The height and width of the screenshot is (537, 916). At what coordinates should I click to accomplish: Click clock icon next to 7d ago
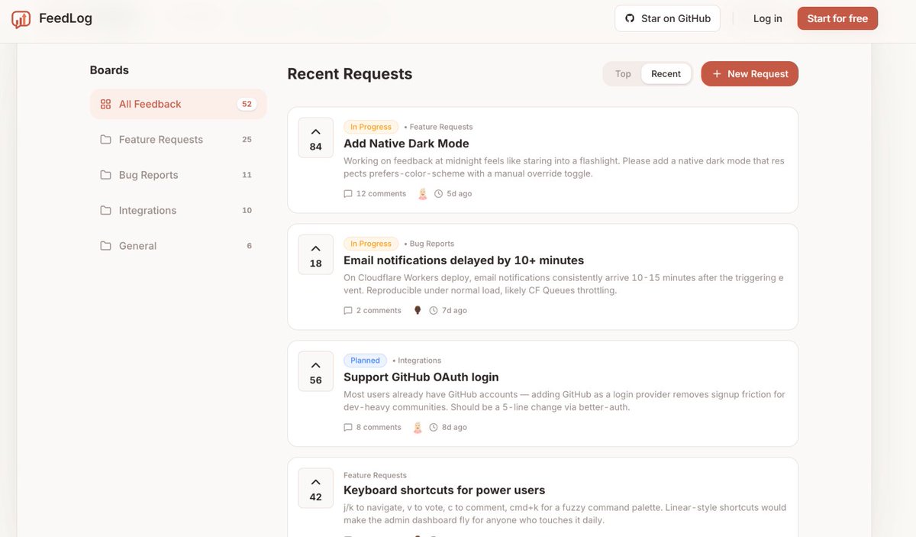434,311
